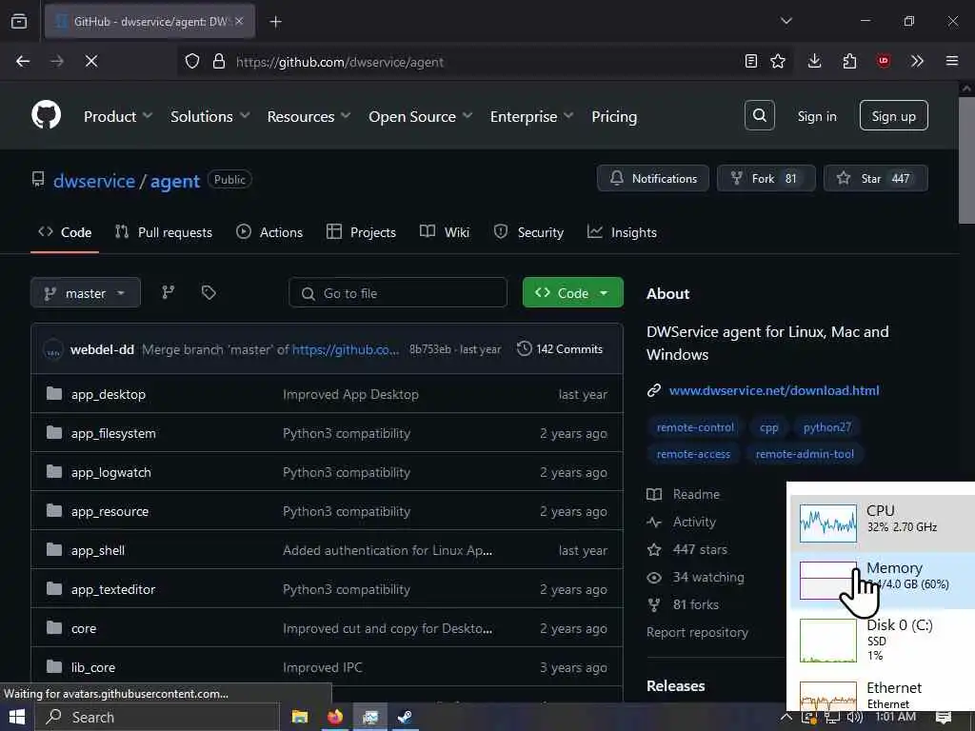Open the app_filesystem folder

coord(113,433)
